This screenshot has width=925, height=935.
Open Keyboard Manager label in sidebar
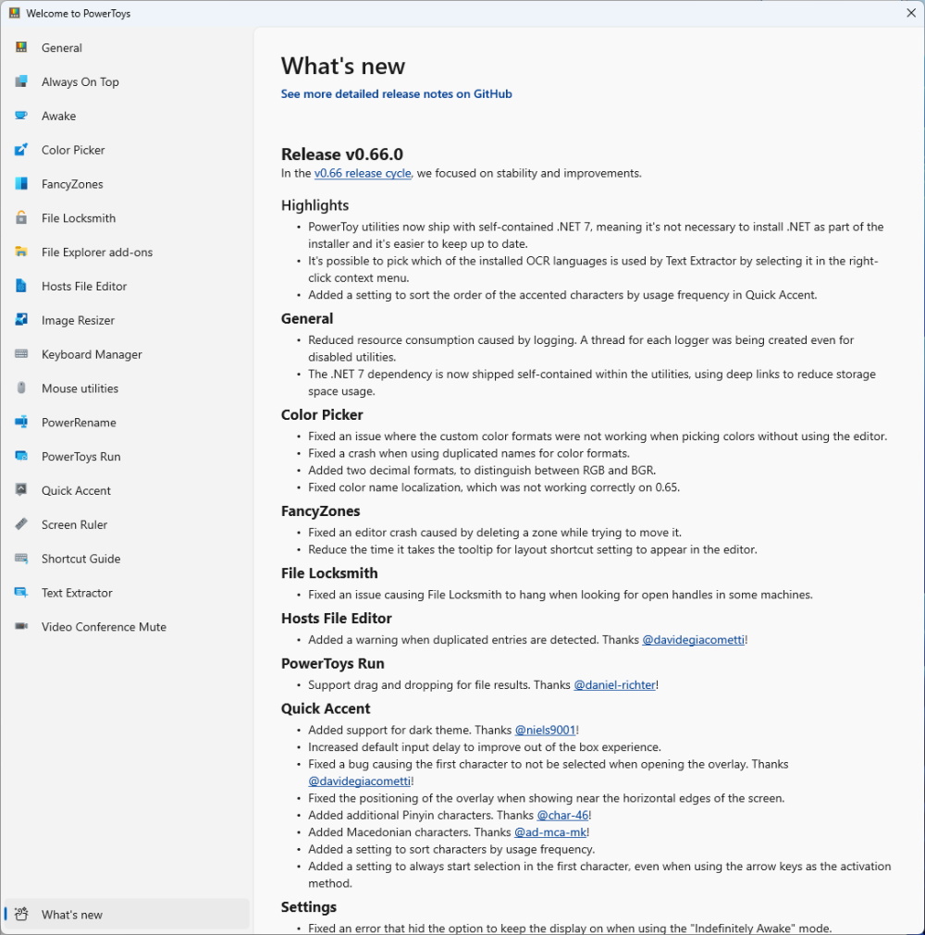[92, 354]
